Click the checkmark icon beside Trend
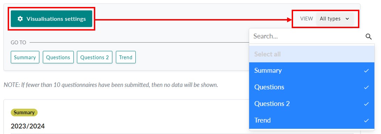The width and height of the screenshot is (381, 134). (x=366, y=120)
